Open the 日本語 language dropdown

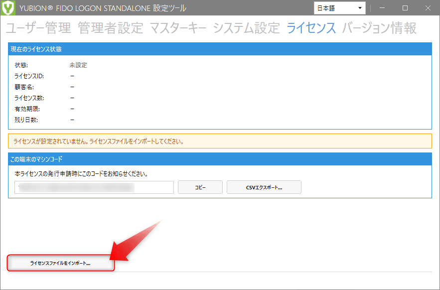point(339,8)
